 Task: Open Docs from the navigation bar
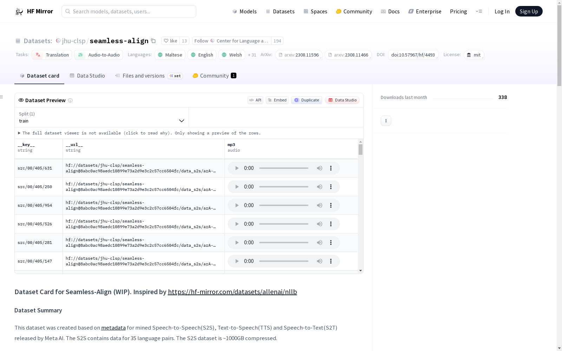tap(390, 12)
